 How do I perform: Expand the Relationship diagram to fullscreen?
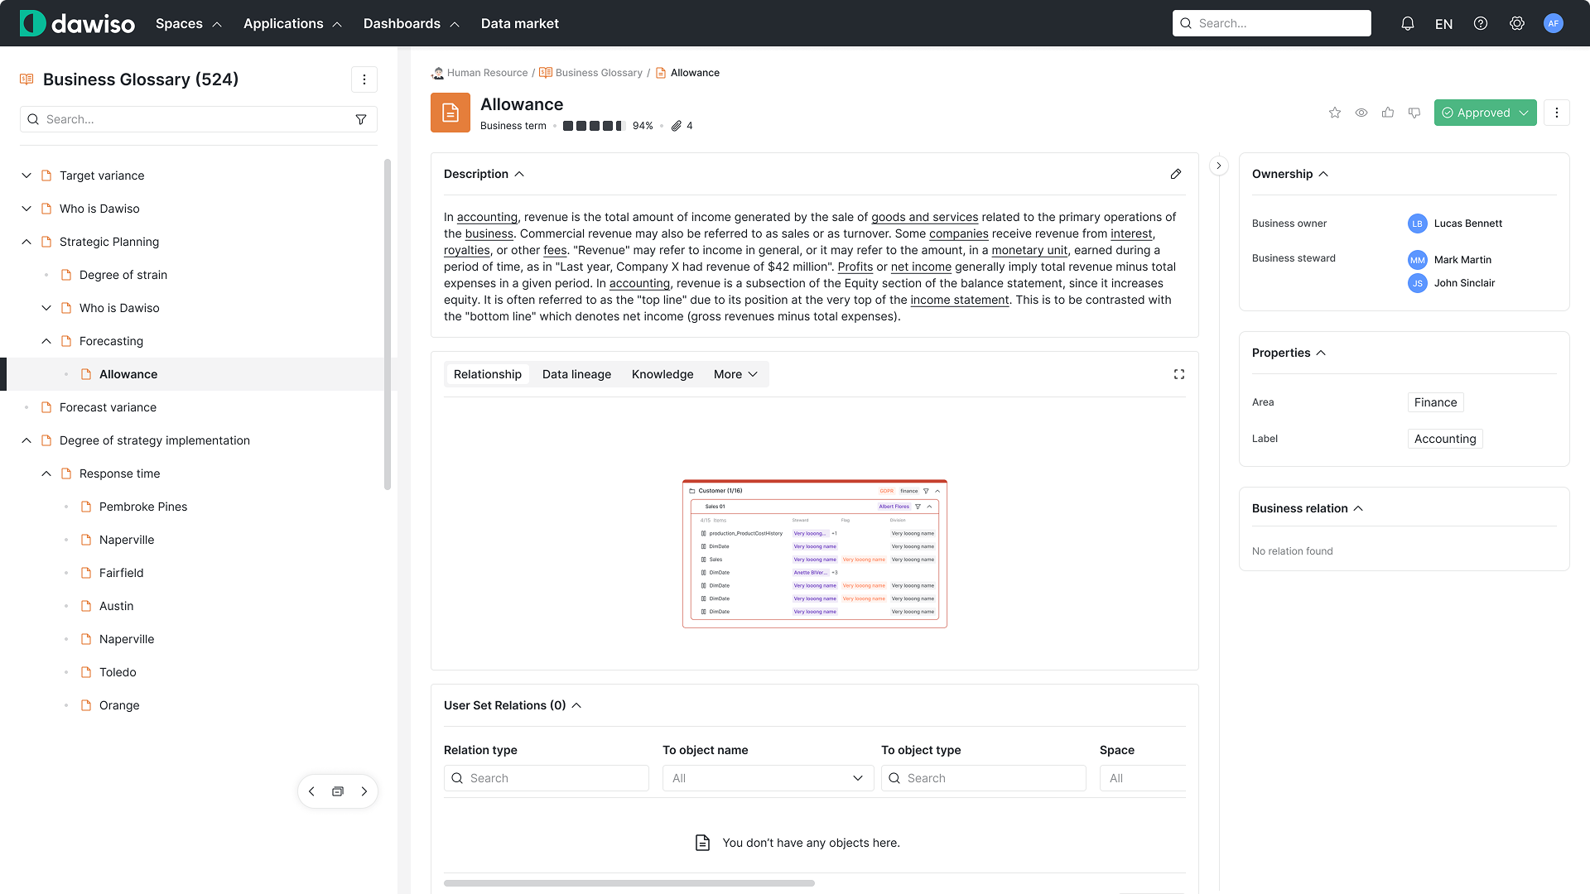[1179, 374]
